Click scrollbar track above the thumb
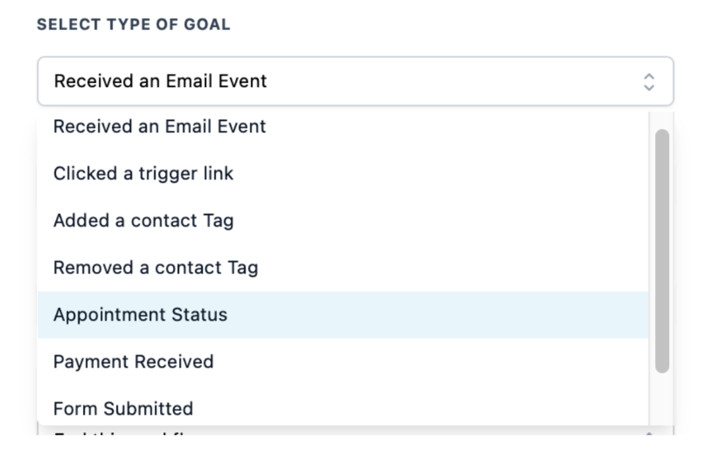 pyautogui.click(x=662, y=120)
